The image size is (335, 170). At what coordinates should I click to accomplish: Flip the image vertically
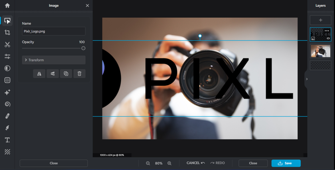point(53,73)
